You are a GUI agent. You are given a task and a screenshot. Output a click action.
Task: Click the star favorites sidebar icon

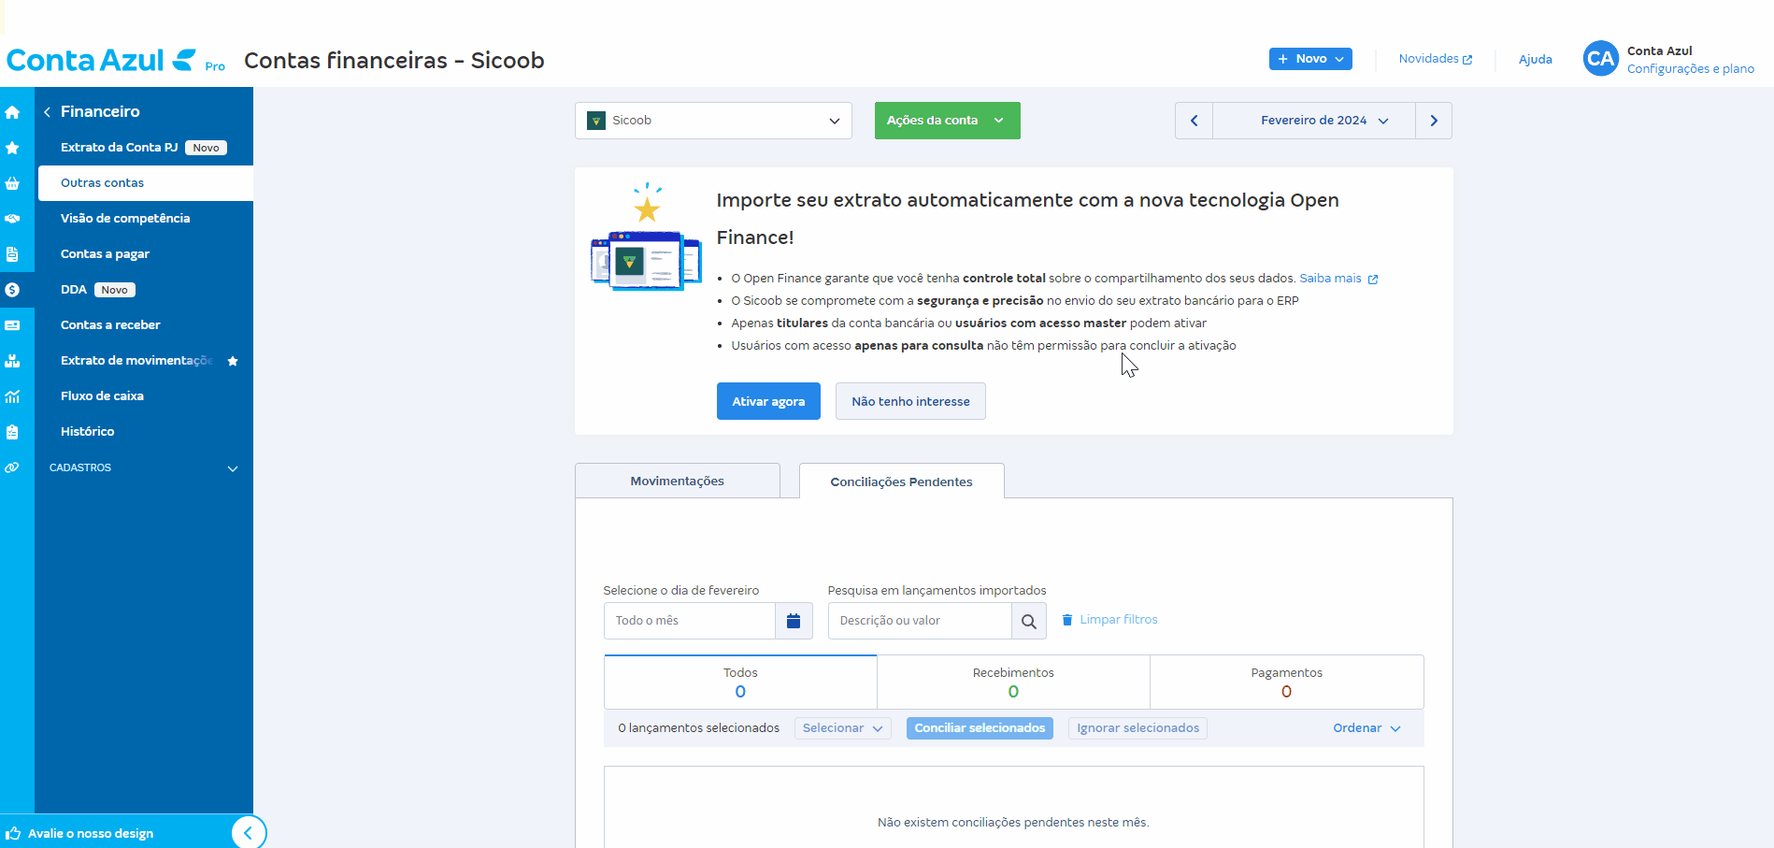[x=12, y=148]
